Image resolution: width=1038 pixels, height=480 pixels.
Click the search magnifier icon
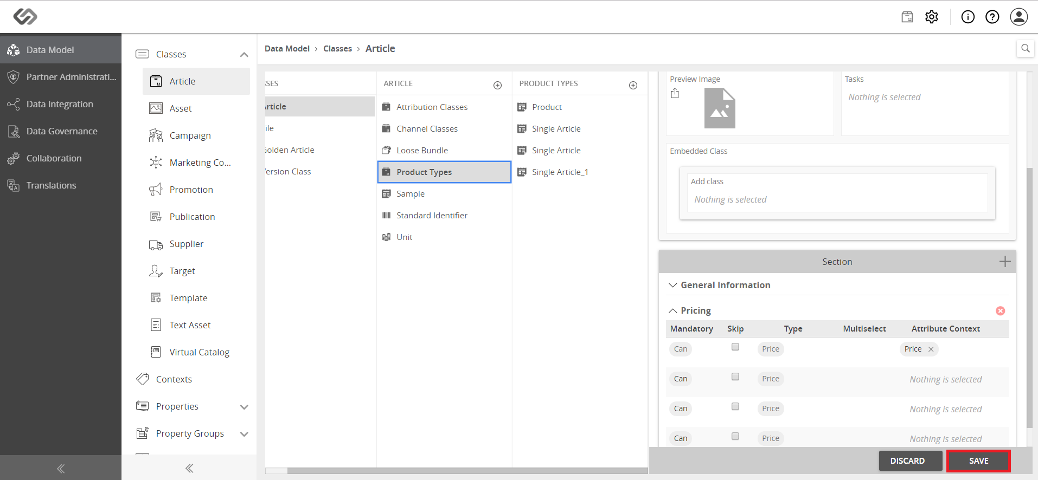[1025, 48]
